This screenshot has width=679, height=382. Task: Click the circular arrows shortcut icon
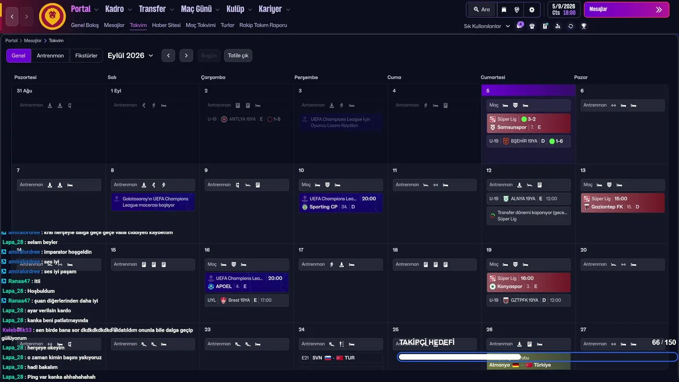571,26
